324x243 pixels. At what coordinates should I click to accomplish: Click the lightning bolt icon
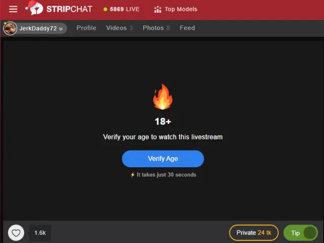click(133, 175)
